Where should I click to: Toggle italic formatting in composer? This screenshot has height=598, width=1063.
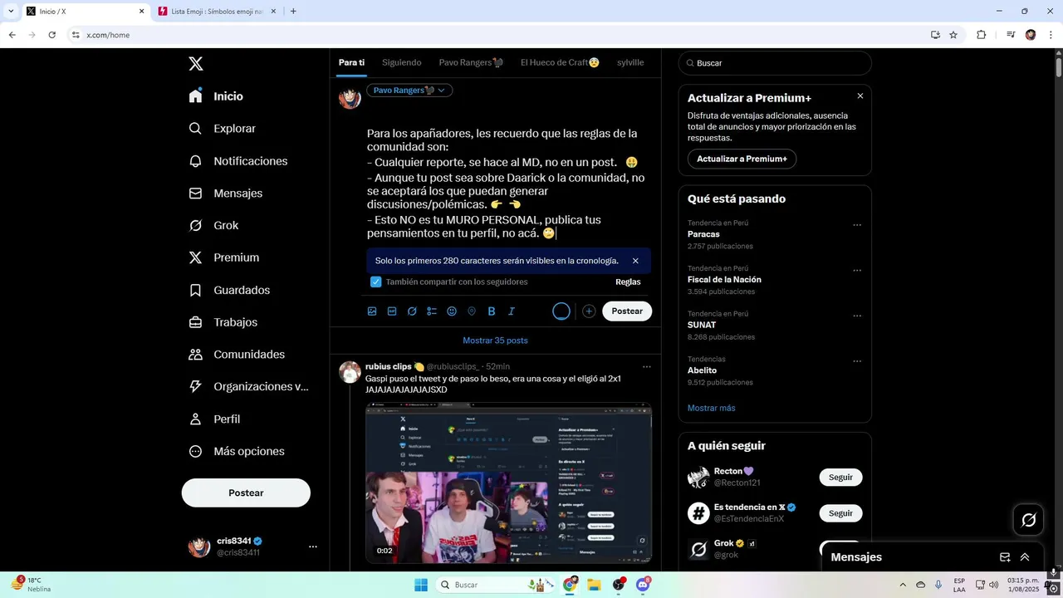512,311
